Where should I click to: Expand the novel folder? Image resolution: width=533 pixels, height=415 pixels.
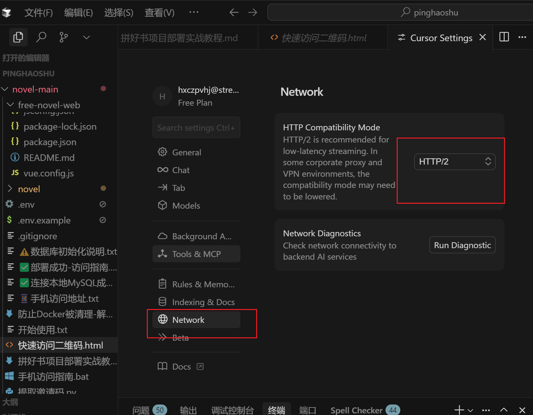click(10, 189)
